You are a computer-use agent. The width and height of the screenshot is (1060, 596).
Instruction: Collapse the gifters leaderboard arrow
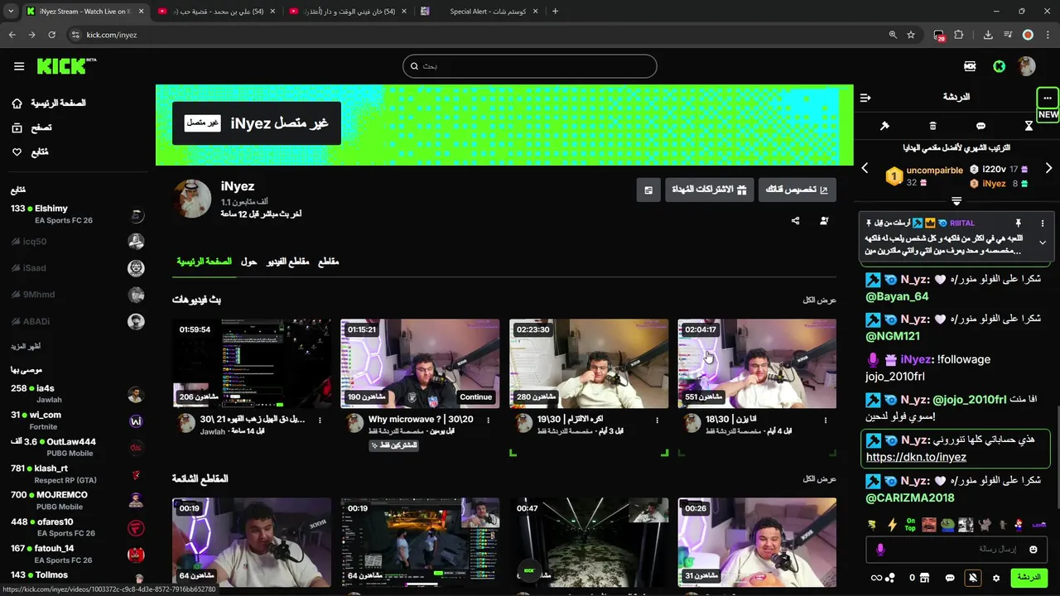click(956, 201)
